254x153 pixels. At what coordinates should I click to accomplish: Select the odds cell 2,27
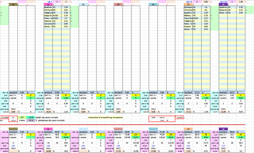point(206,18)
